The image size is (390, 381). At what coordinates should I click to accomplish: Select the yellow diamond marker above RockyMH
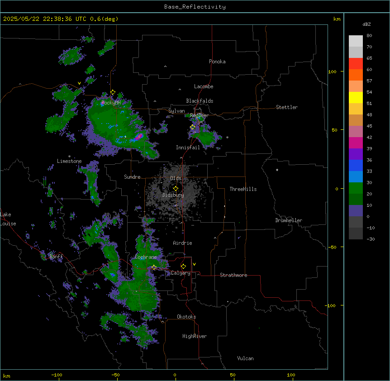(x=113, y=92)
